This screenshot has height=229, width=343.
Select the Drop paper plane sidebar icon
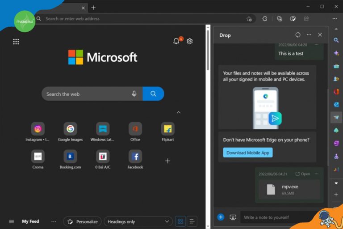336,118
